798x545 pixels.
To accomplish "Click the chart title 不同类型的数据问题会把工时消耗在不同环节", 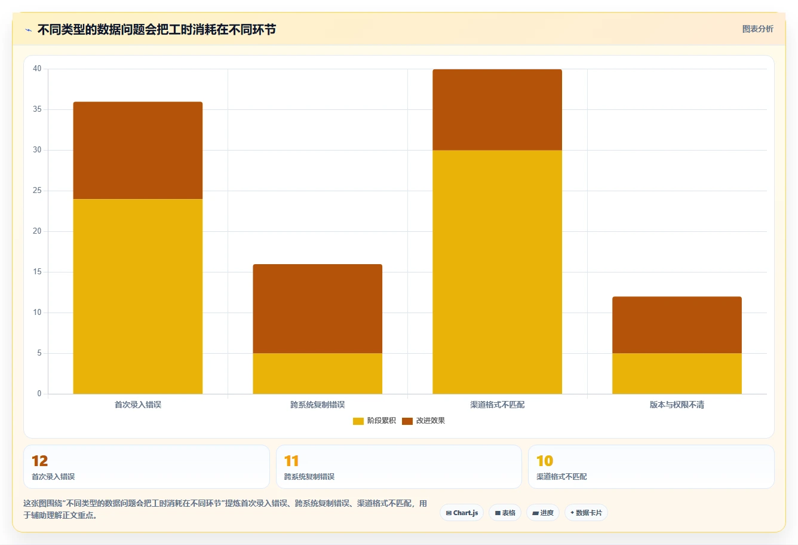I will click(x=156, y=29).
